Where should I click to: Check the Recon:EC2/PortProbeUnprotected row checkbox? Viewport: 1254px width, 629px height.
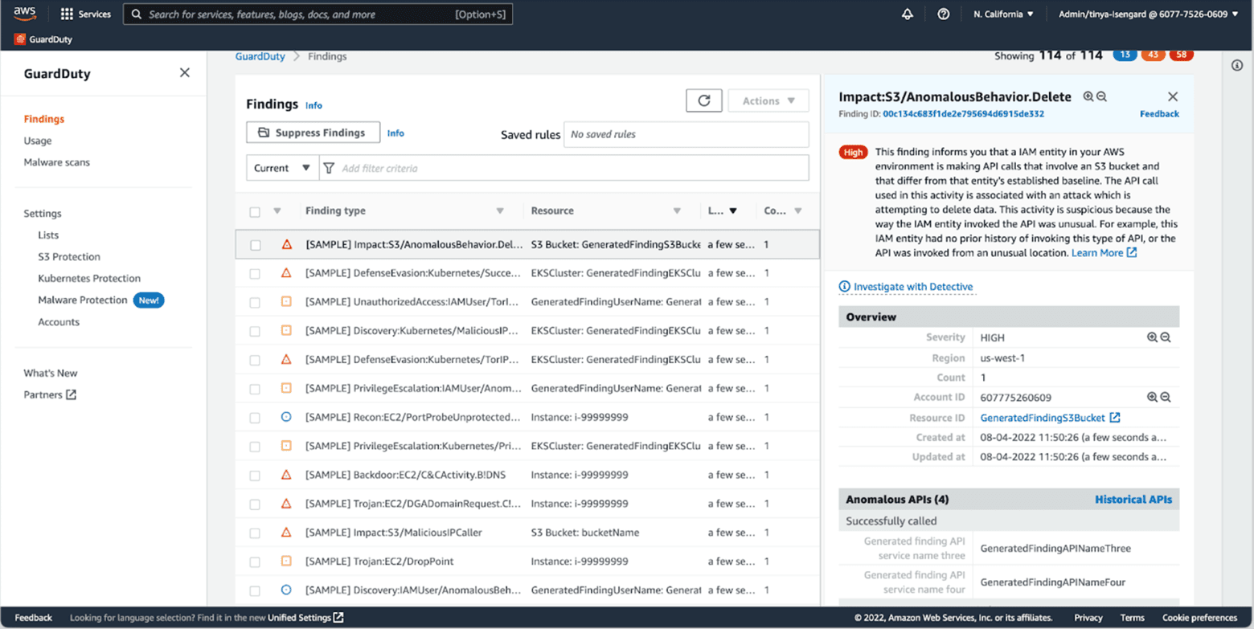pos(255,418)
